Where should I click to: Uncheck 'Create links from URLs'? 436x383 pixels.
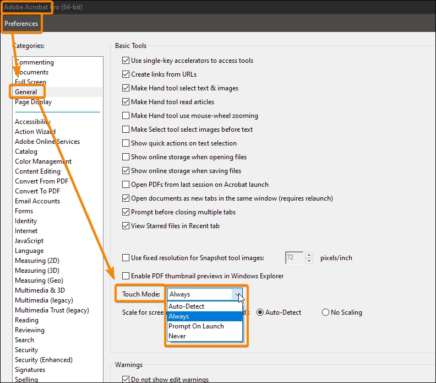point(126,74)
